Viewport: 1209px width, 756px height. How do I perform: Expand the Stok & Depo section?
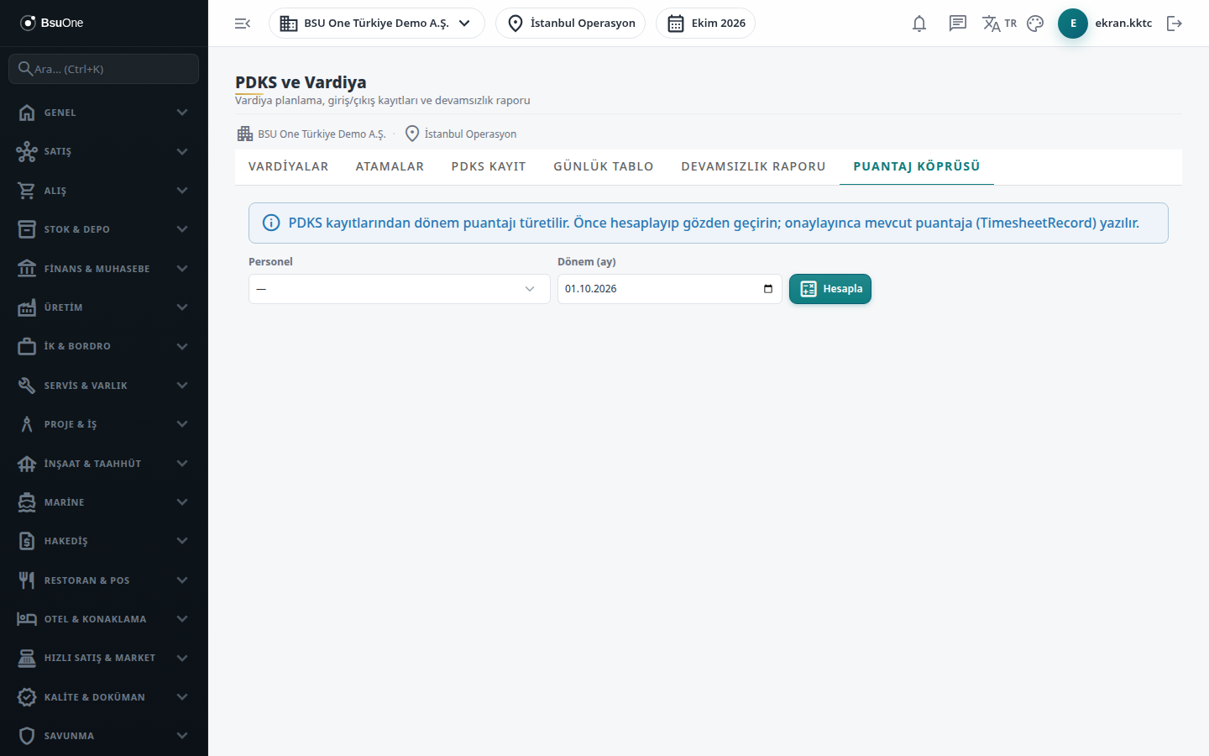(x=104, y=229)
